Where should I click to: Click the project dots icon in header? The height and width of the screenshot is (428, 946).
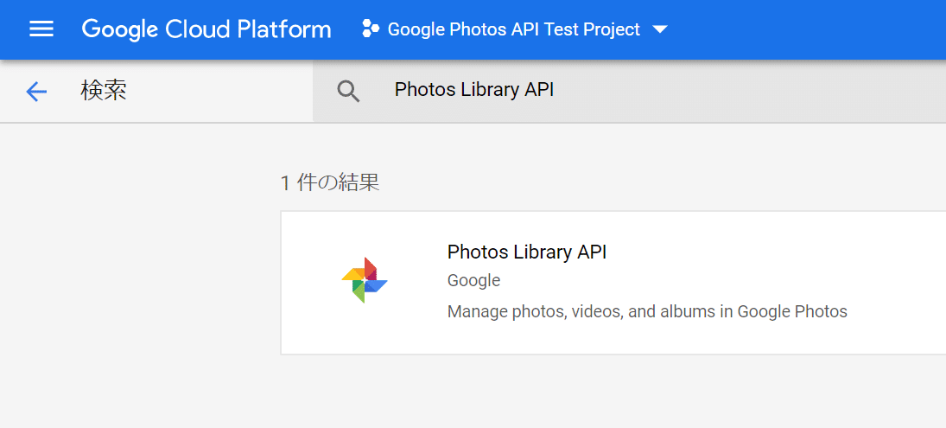(371, 29)
